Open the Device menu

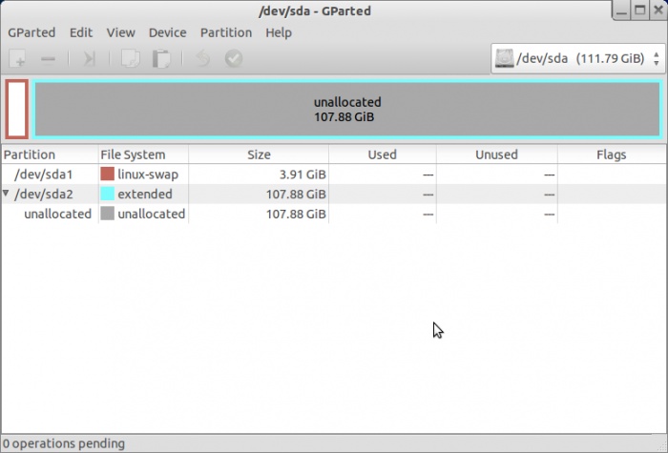coord(167,32)
